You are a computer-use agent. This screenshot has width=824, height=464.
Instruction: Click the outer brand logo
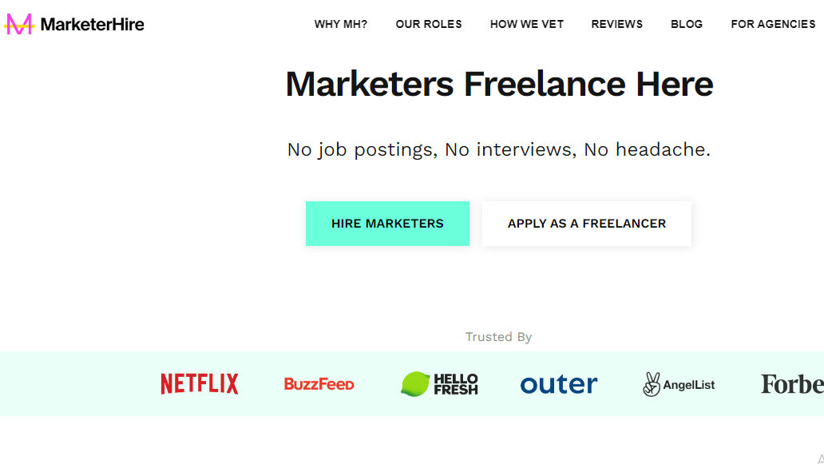coord(559,384)
